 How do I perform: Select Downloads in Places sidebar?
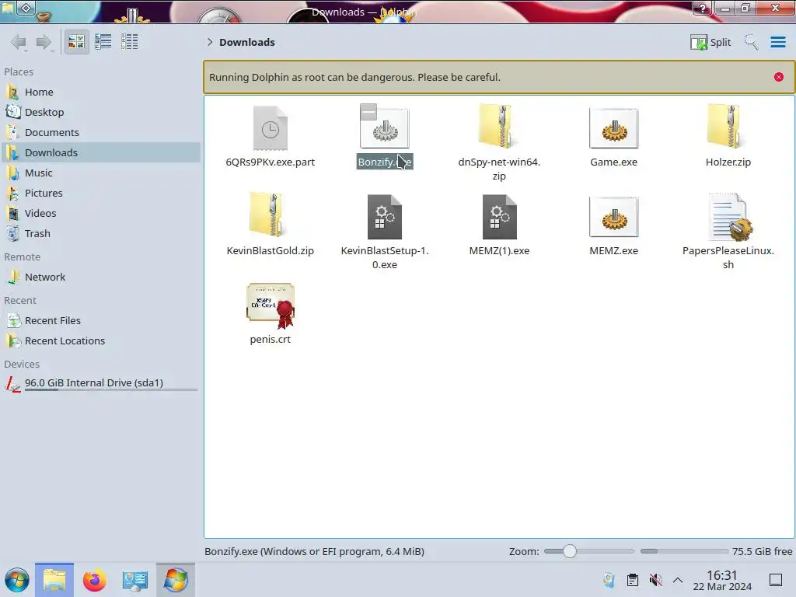[100, 153]
